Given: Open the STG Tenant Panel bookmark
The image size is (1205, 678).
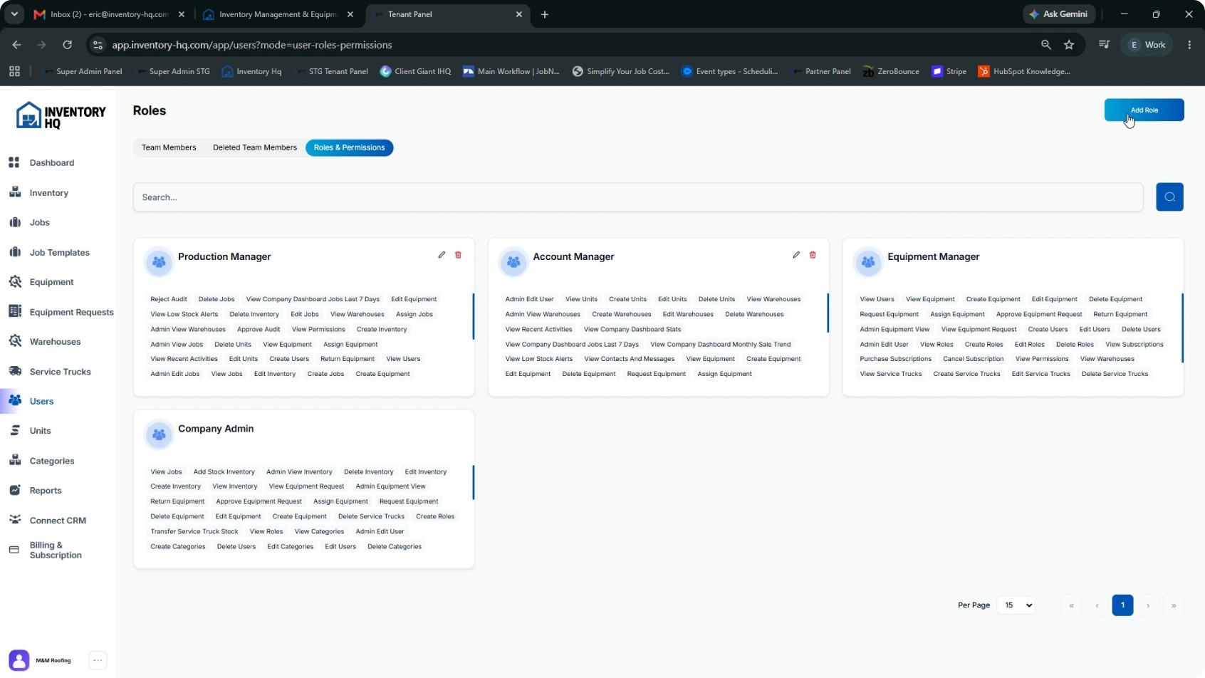Looking at the screenshot, I should (x=331, y=71).
